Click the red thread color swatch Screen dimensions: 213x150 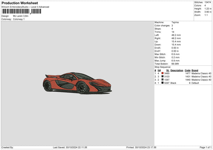click(163, 73)
